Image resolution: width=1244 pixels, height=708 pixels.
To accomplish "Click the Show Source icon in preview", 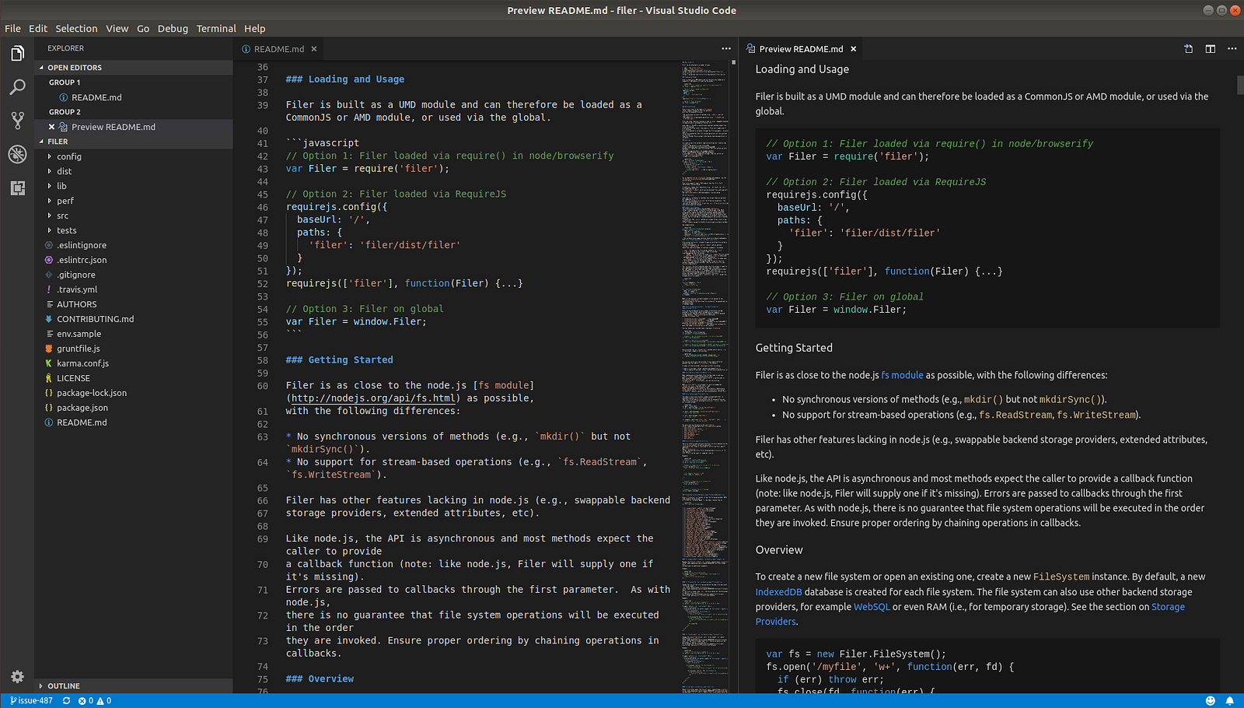I will (x=1188, y=49).
